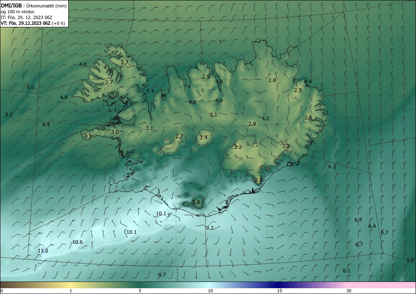This screenshot has width=416, height=294.
Task: Select the 4.6 value near the Westfjords
Action: click(x=83, y=64)
